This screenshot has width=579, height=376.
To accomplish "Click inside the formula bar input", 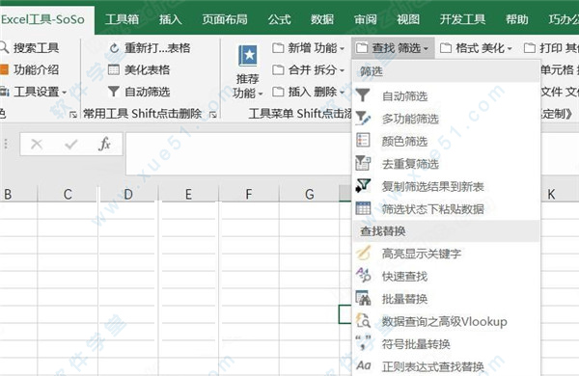I will [238, 153].
